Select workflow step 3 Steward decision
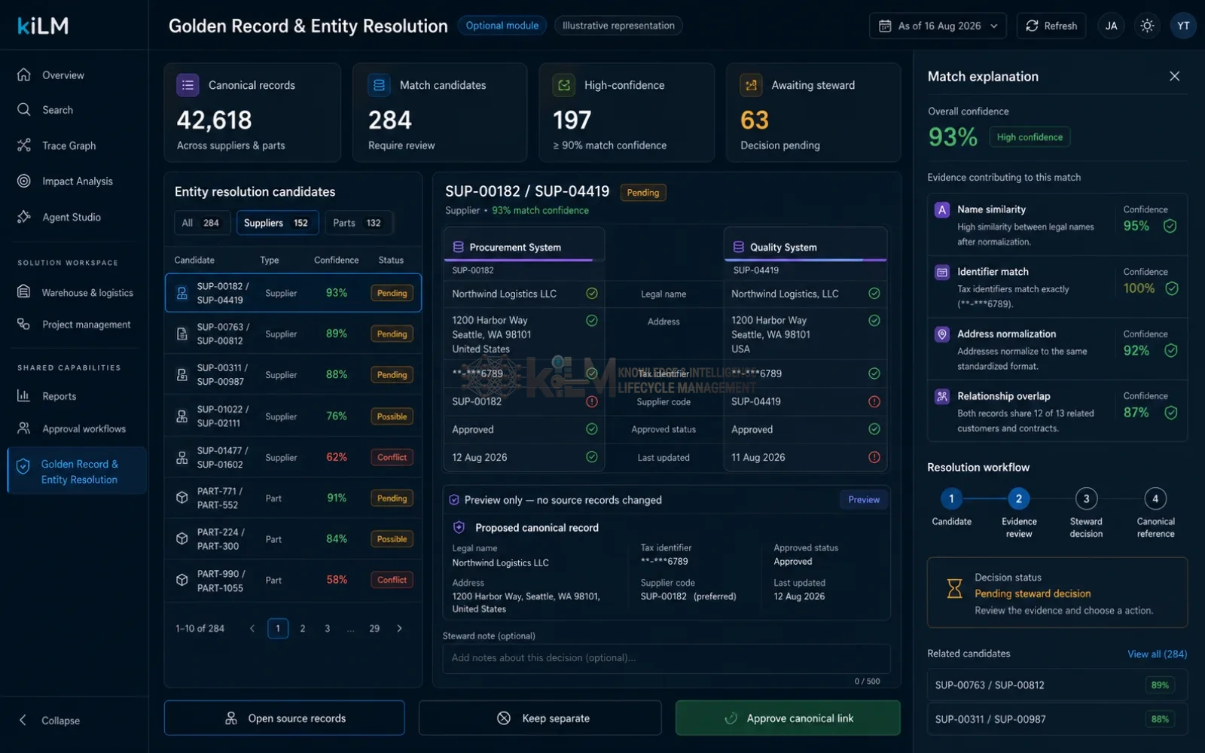This screenshot has width=1205, height=753. 1086,498
